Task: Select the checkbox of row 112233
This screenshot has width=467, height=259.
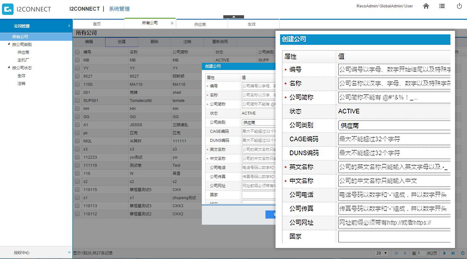Action: point(77,157)
